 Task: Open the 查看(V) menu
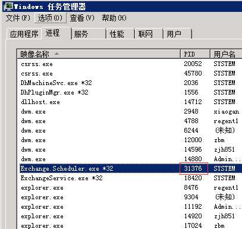point(82,18)
